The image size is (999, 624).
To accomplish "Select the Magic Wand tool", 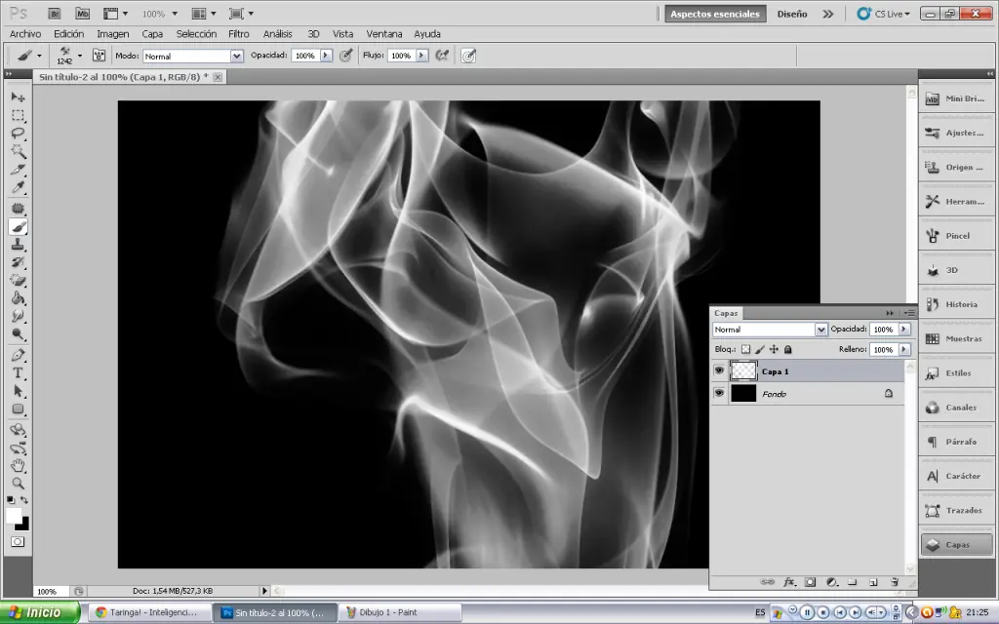I will [x=18, y=151].
